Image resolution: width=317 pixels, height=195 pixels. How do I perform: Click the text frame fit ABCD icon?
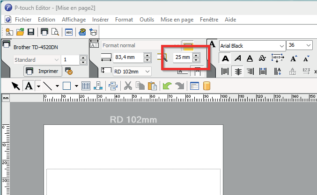(277, 58)
